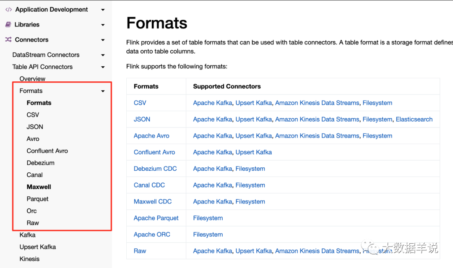Screen dimensions: 453x268
Task: Click Upsert Kafka link in Raw row
Action: [254, 251]
